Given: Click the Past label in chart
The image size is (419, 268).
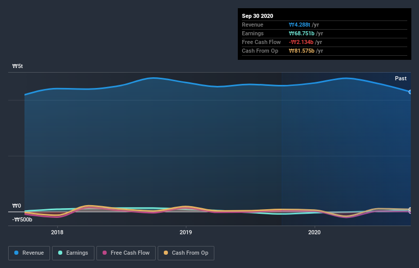Looking at the screenshot, I should click(x=401, y=78).
